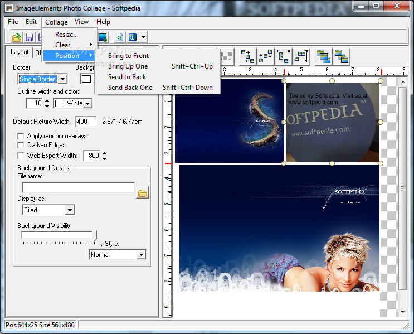Viewport: 414px width, 334px height.
Task: Click the make same width icon
Action: 284,56
